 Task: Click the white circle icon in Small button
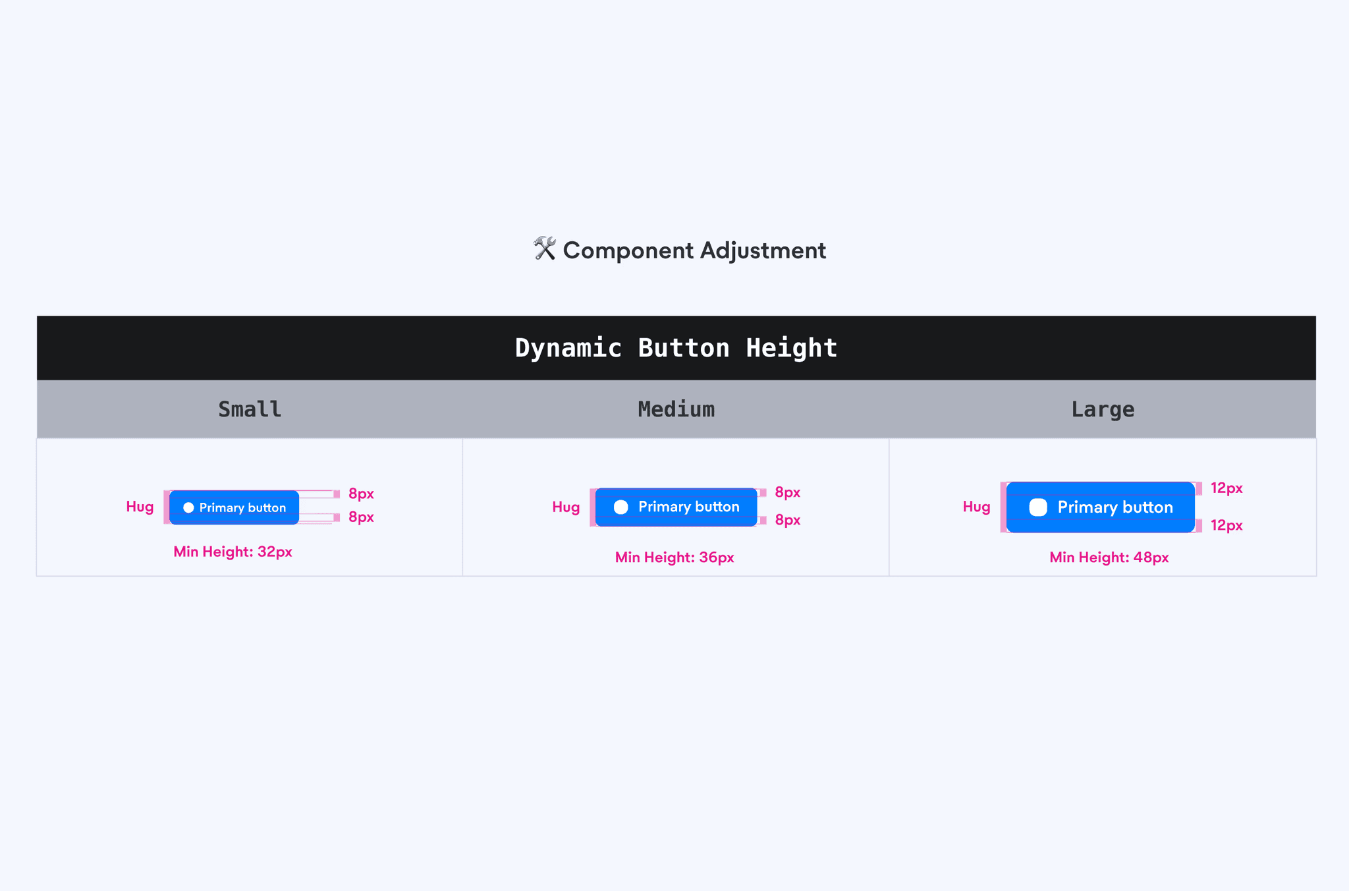pyautogui.click(x=188, y=507)
